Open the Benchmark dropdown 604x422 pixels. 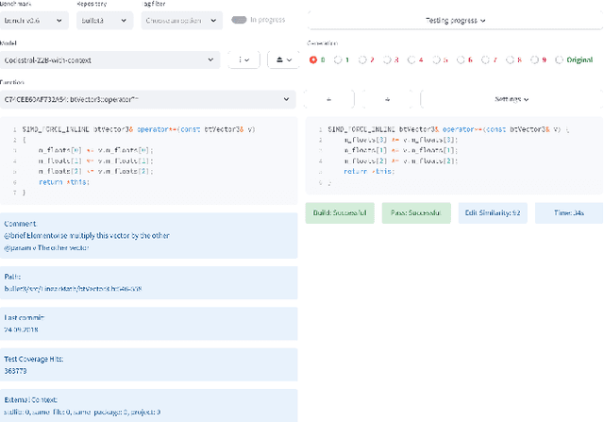click(33, 20)
